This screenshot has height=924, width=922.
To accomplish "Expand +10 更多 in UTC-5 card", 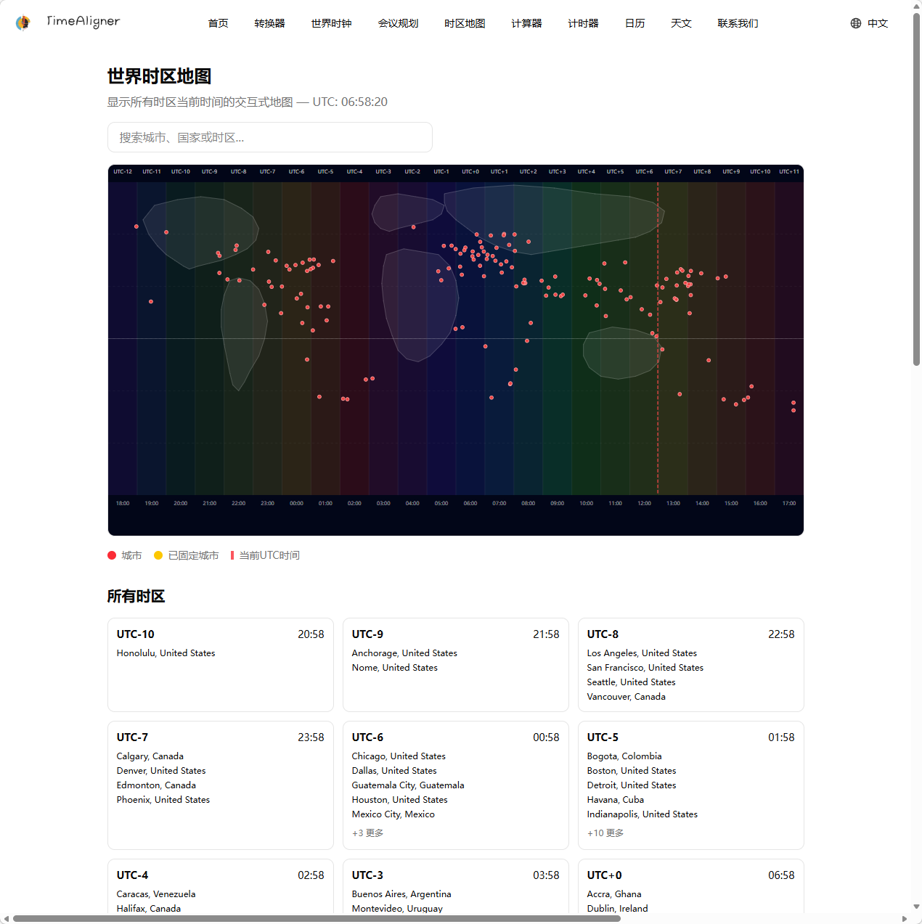I will pos(605,833).
